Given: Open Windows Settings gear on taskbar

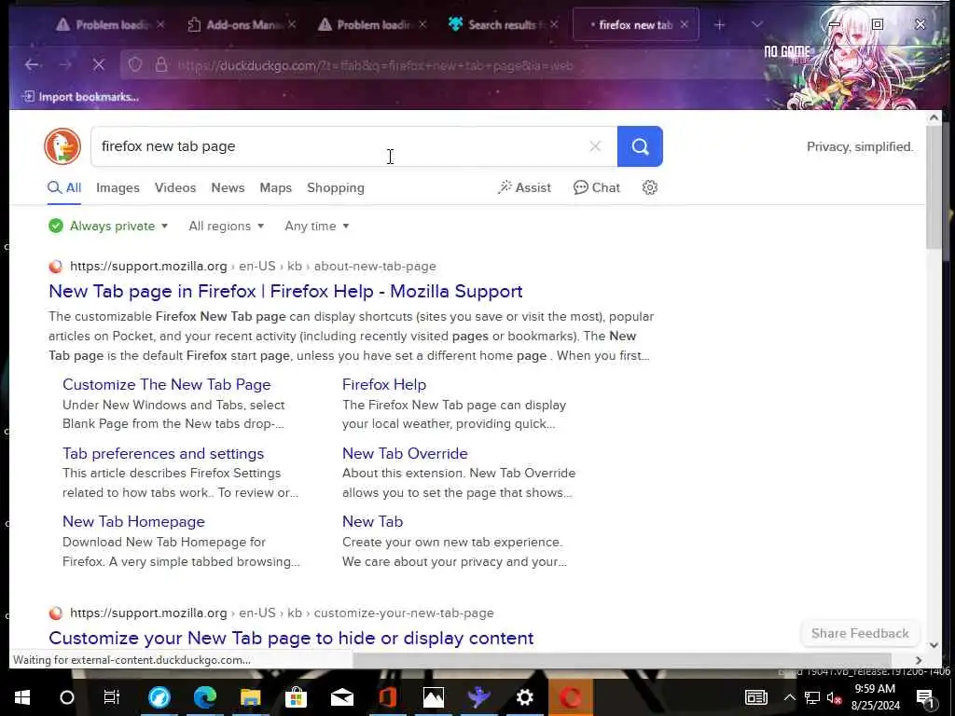Looking at the screenshot, I should 524,697.
